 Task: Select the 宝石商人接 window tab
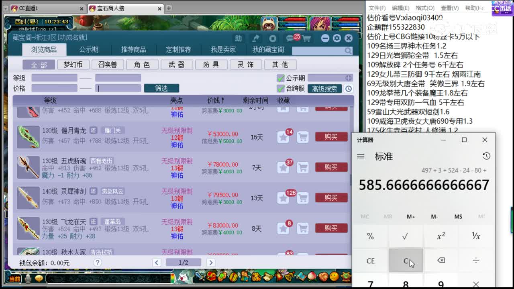(x=125, y=8)
